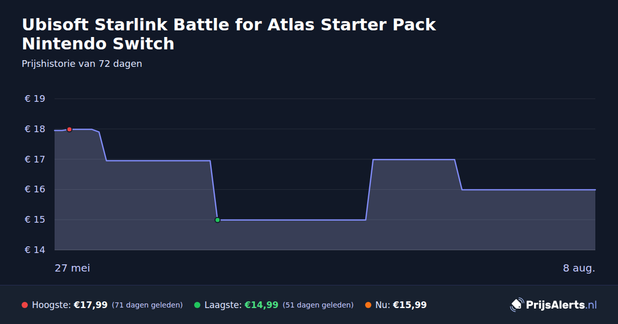The height and width of the screenshot is (324, 618).
Task: Click the red dot beside Hoogste
Action: [25, 305]
